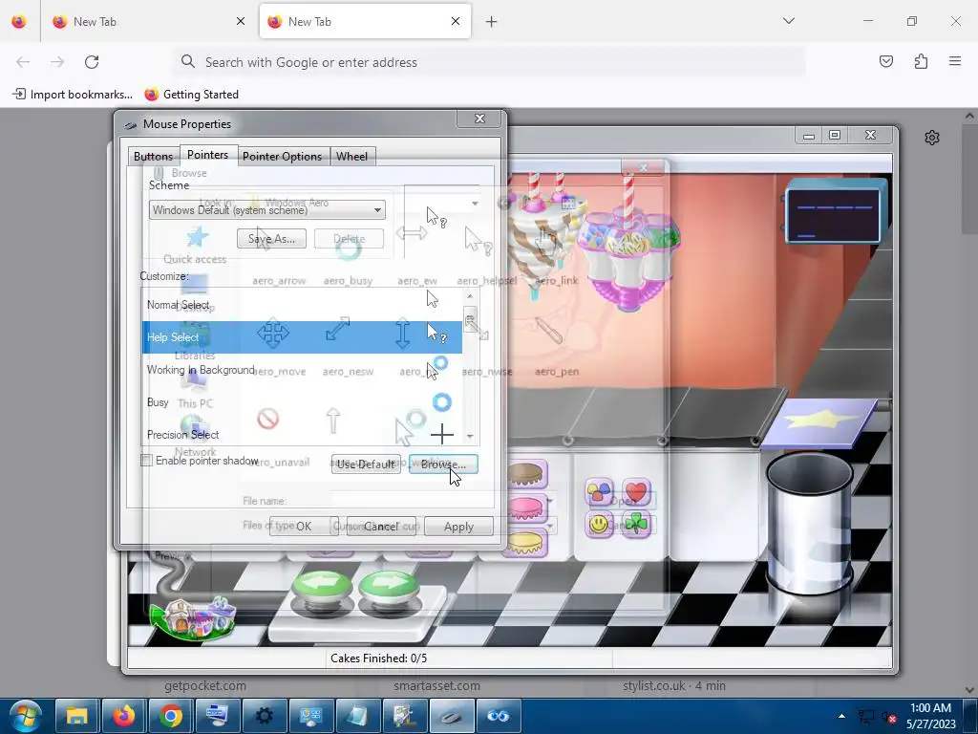Click the browser forward arrow
The width and height of the screenshot is (978, 734).
(57, 62)
